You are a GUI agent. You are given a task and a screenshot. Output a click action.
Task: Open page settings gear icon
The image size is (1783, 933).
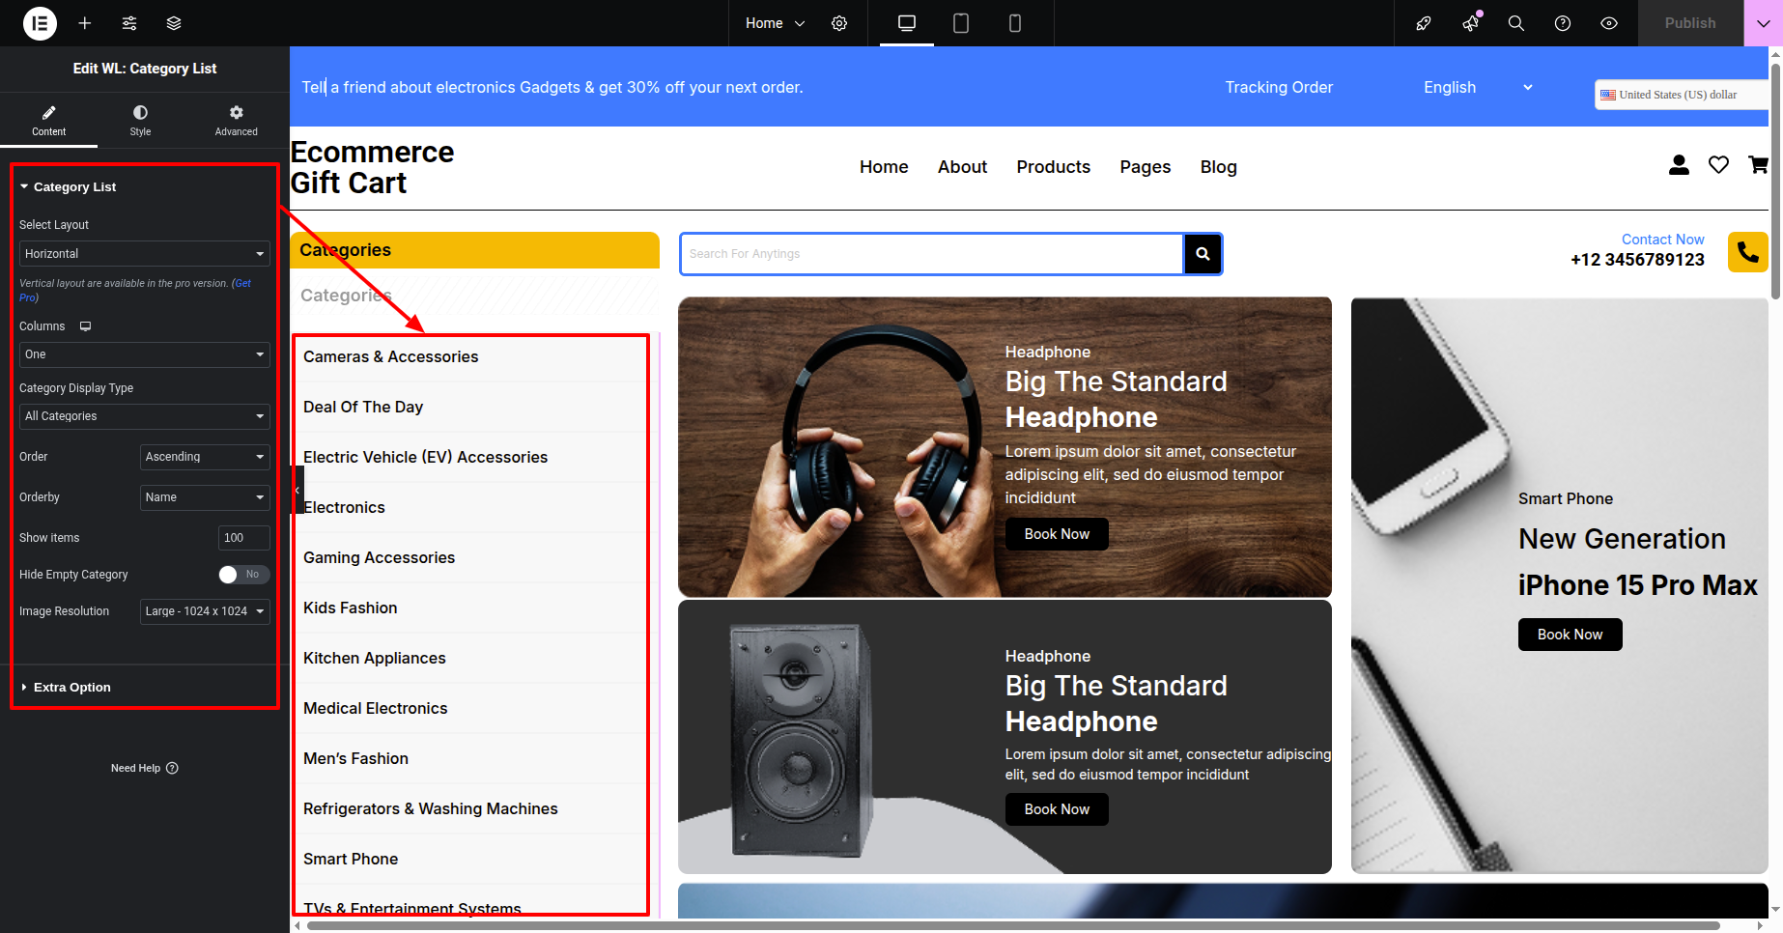coord(839,23)
